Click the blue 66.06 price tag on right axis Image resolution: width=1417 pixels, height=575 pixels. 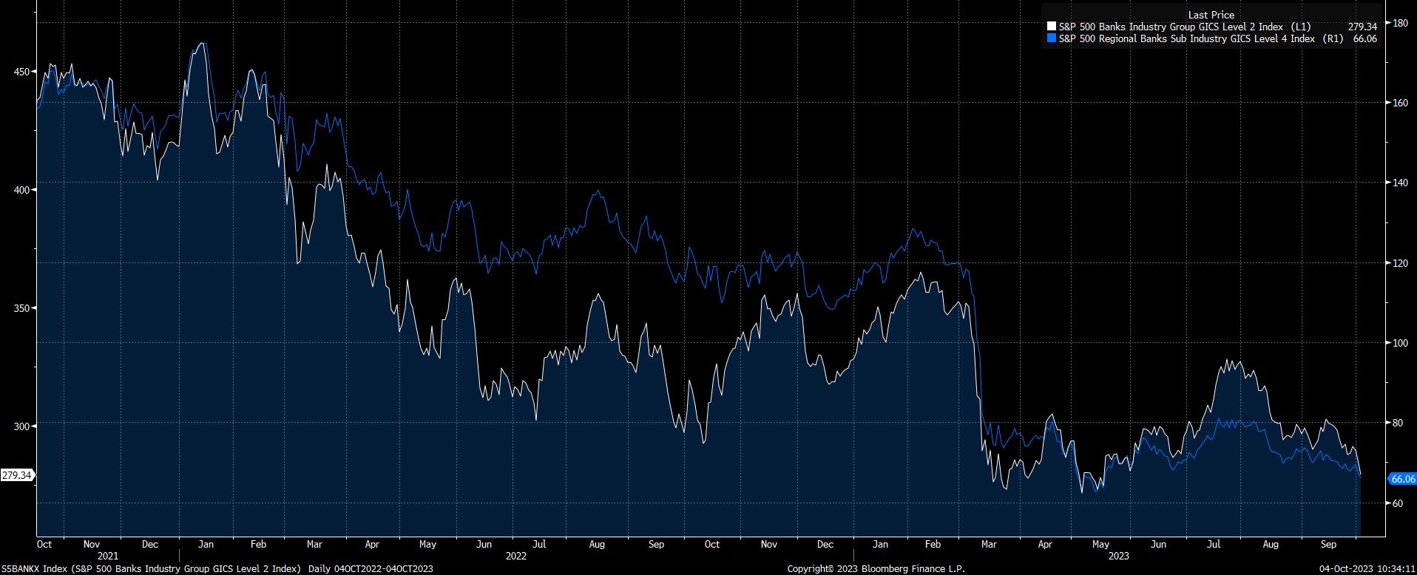pyautogui.click(x=1402, y=479)
